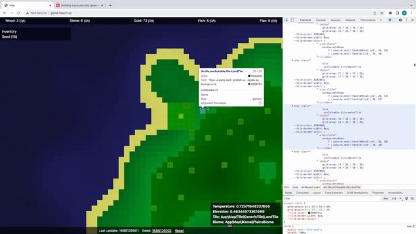The image size is (416, 234).
Task: Open the extensions puzzle icon
Action: coord(390,13)
